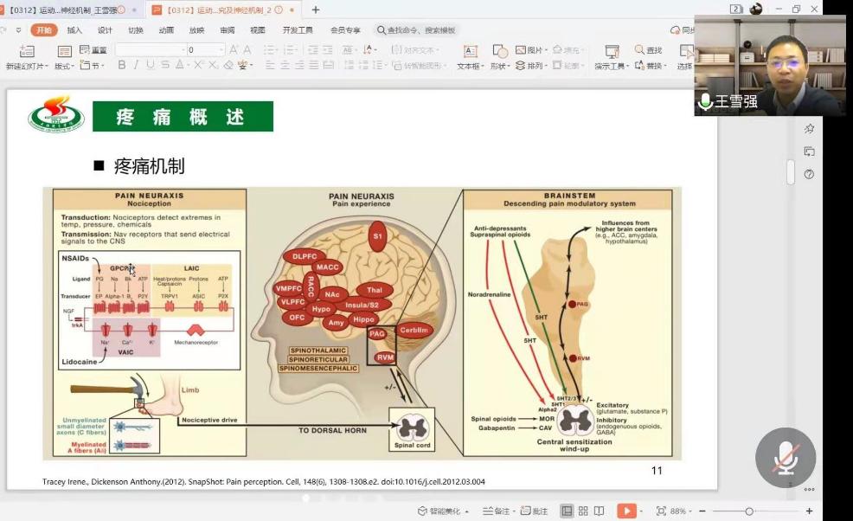853x521 pixels.
Task: Open the Layout (版式) dropdown
Action: click(64, 66)
